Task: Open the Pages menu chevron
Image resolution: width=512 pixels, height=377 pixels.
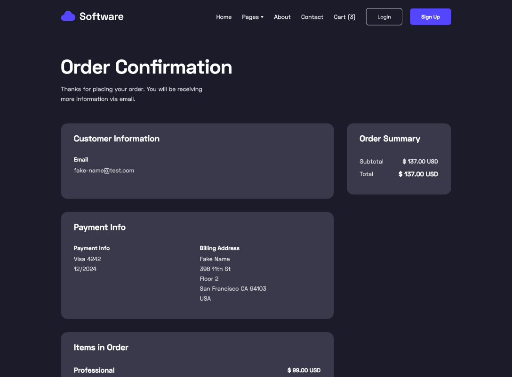Action: pos(262,17)
